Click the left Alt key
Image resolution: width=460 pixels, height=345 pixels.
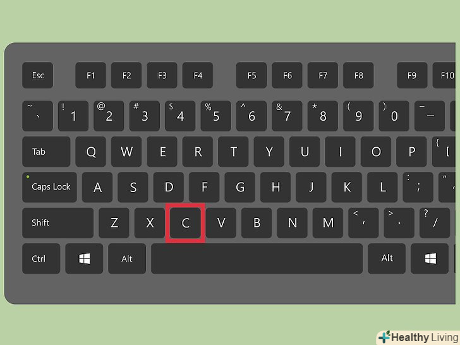click(127, 258)
